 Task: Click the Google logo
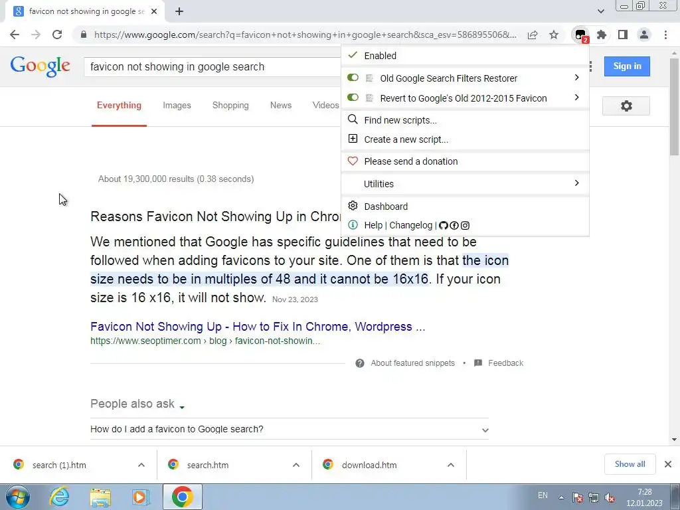pos(40,66)
